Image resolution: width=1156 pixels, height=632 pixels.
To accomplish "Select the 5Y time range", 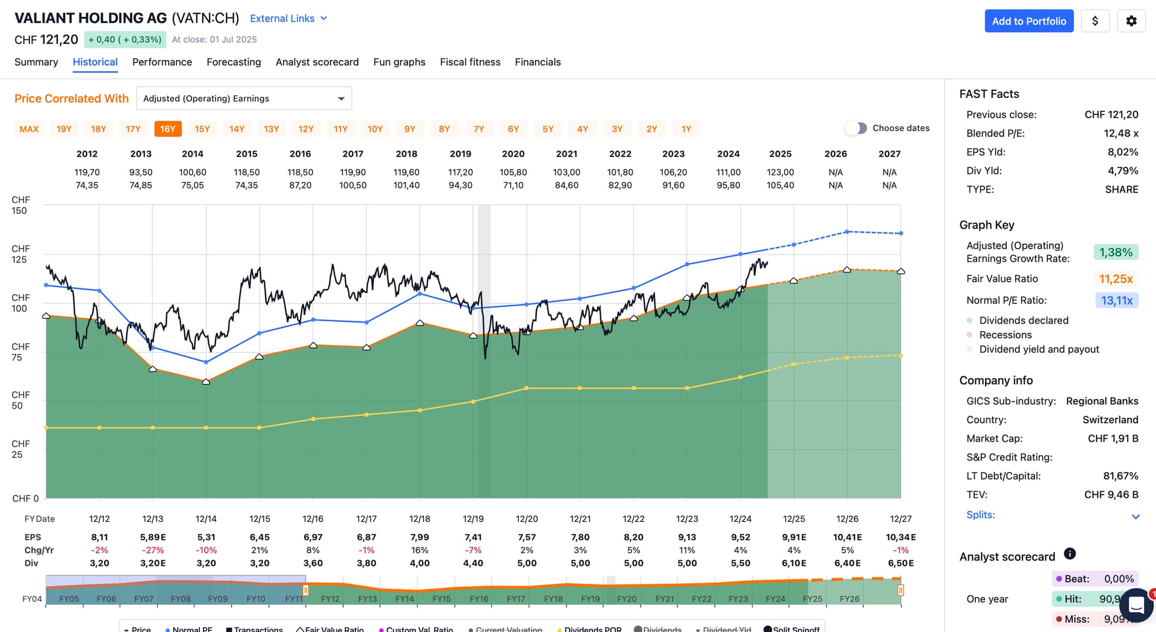I will pos(548,129).
